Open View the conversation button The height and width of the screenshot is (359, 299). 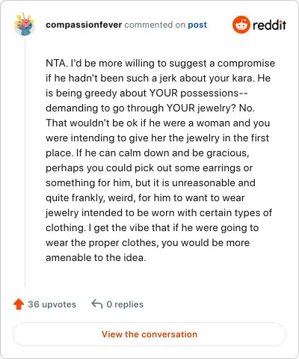[149, 334]
